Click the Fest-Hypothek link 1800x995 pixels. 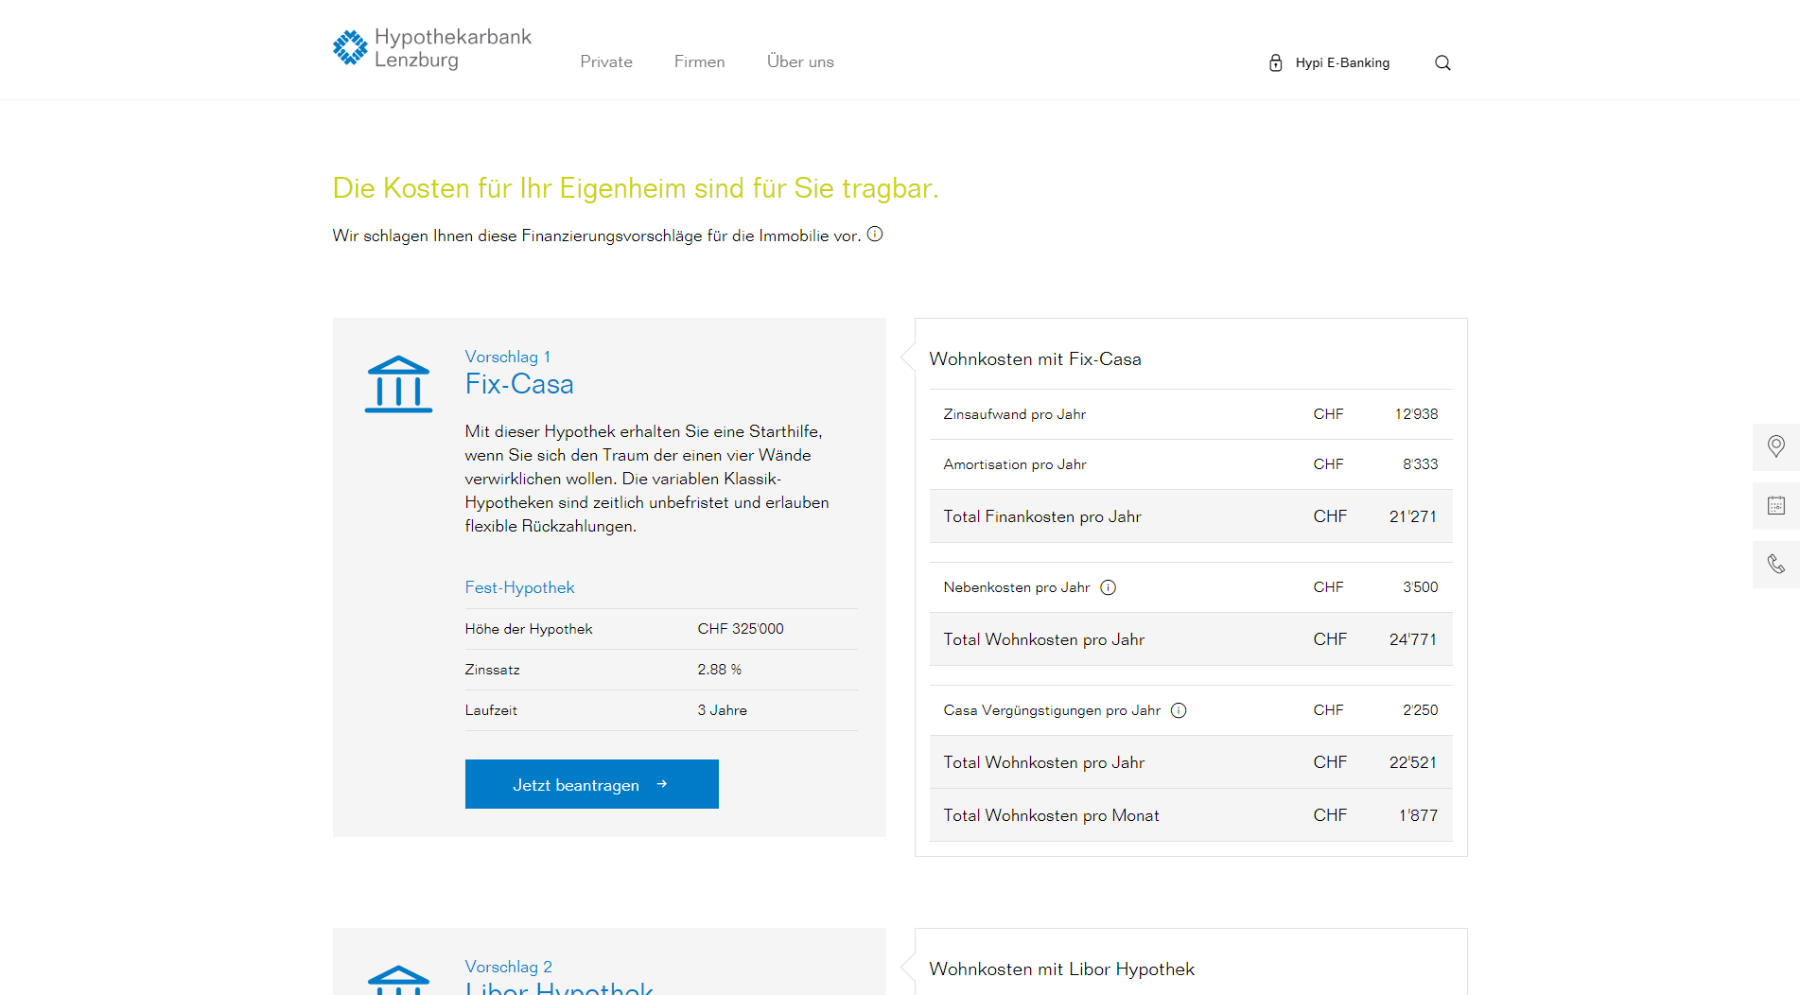click(x=519, y=586)
